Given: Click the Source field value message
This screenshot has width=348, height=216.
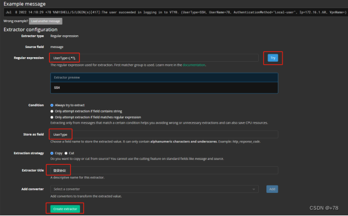Looking at the screenshot, I should click(57, 47).
